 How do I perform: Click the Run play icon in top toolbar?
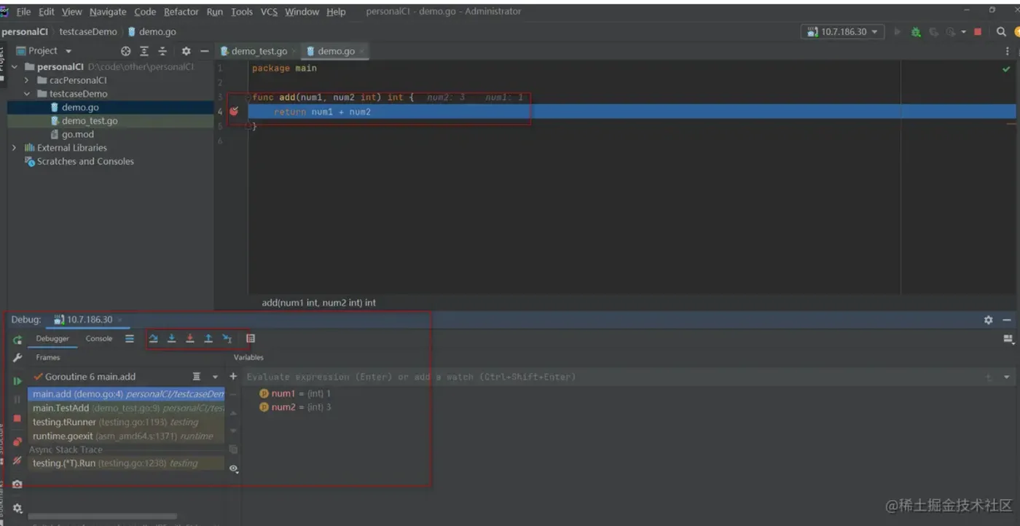coord(898,32)
